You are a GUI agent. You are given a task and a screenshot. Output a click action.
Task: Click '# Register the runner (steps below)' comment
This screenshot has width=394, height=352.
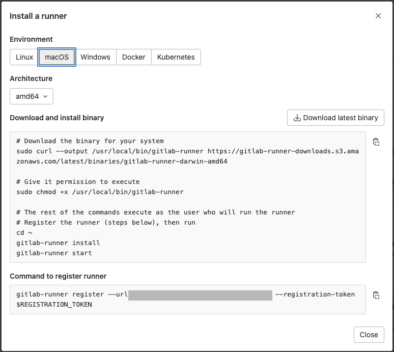tap(106, 223)
